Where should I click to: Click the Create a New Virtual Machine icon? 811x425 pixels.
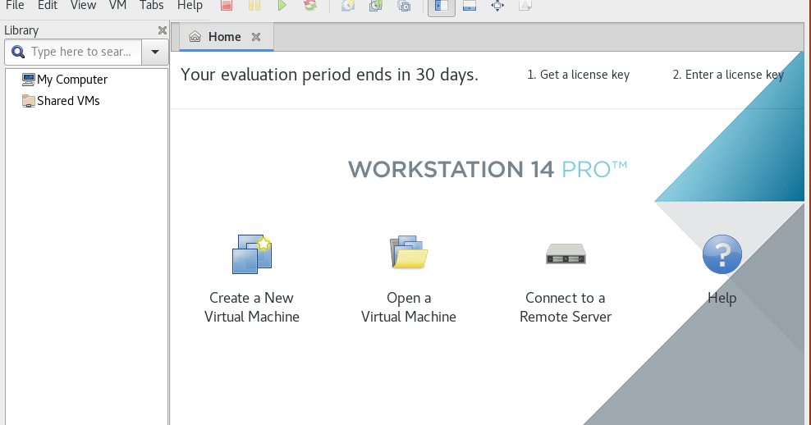coord(252,254)
